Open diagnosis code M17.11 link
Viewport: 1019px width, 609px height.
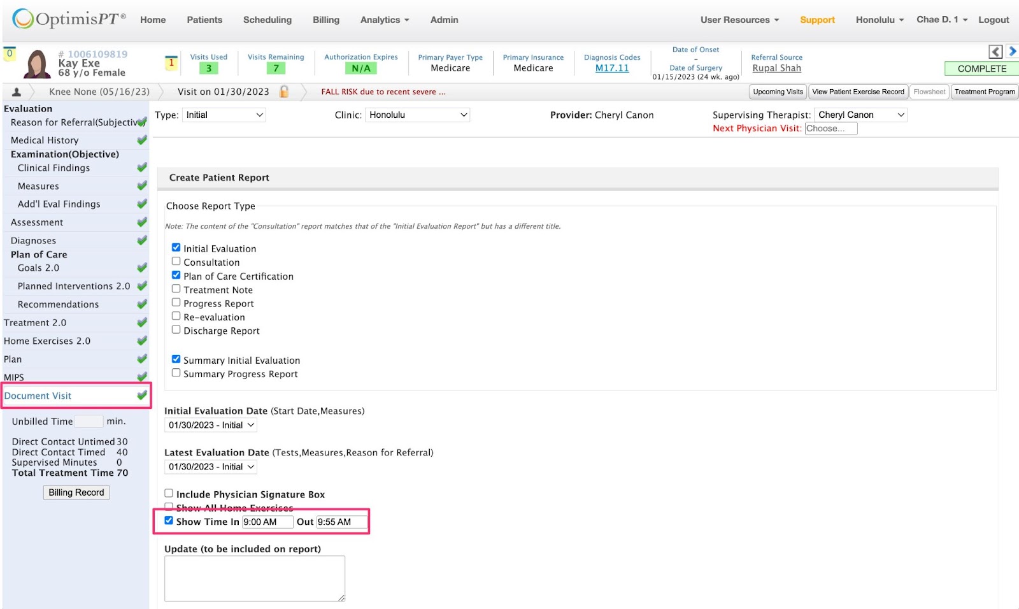(x=612, y=68)
